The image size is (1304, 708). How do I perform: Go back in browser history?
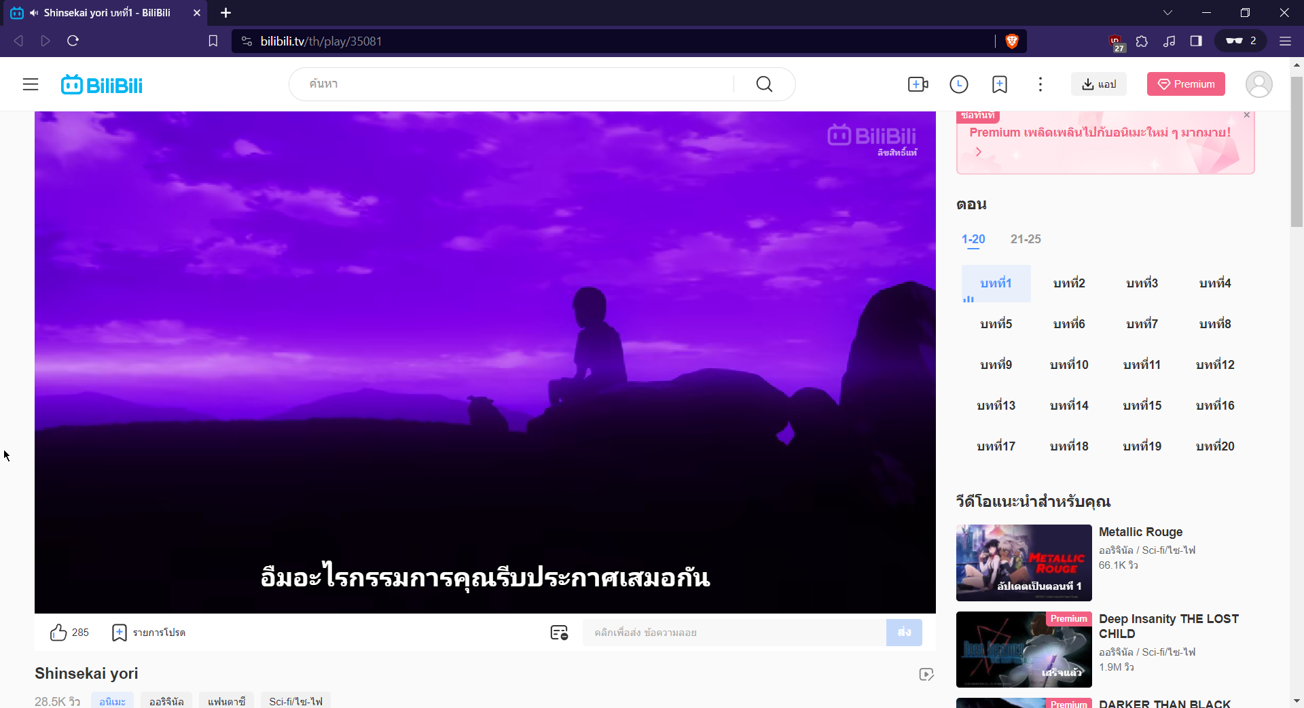tap(19, 41)
